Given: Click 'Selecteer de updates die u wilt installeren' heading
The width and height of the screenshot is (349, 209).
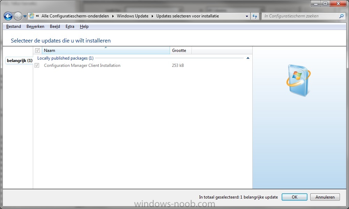Looking at the screenshot, I should 61,41.
